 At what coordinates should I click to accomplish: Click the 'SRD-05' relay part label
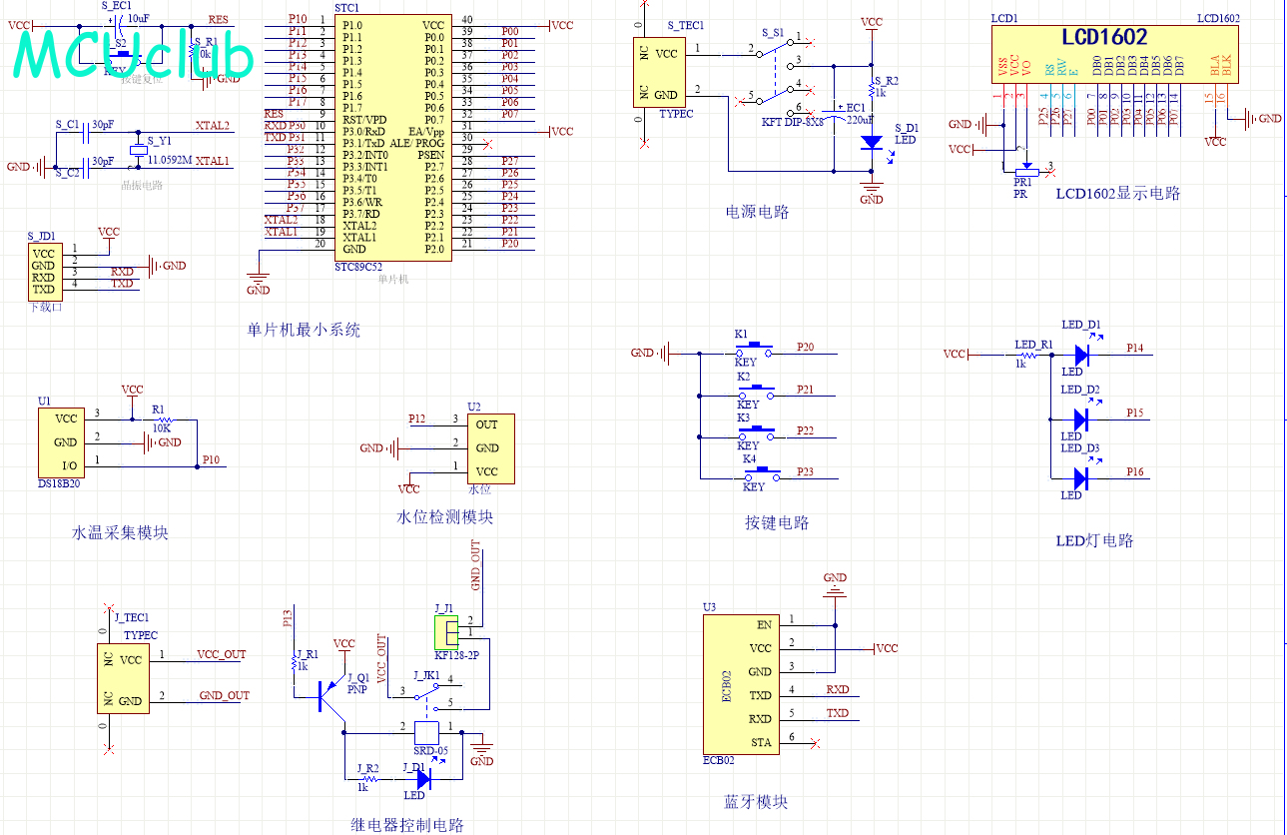pyautogui.click(x=431, y=749)
